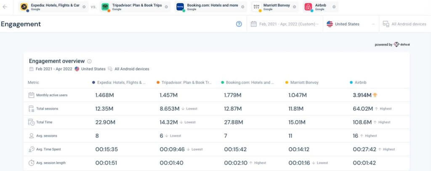
Task: Click the Marriott Bonvoy column header
Action: point(304,82)
